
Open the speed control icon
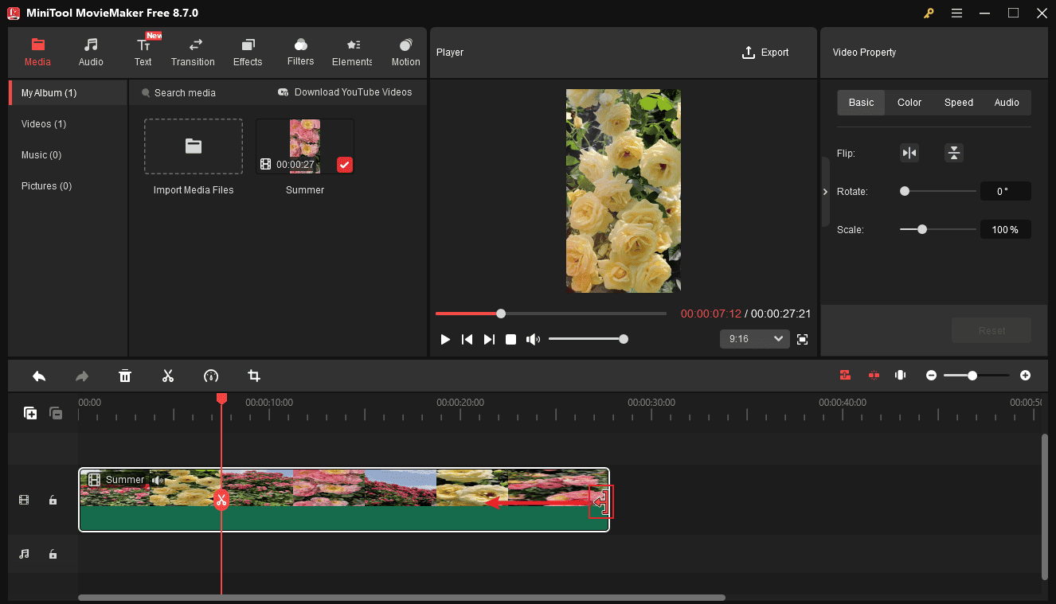point(211,376)
